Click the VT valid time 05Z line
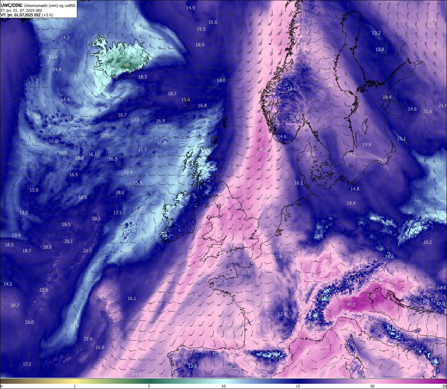447x389 pixels. pyautogui.click(x=27, y=15)
